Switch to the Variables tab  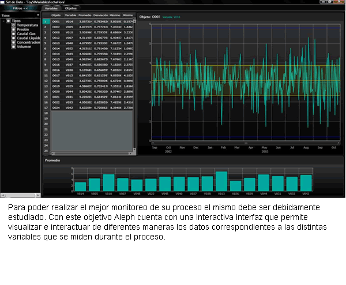click(52, 9)
